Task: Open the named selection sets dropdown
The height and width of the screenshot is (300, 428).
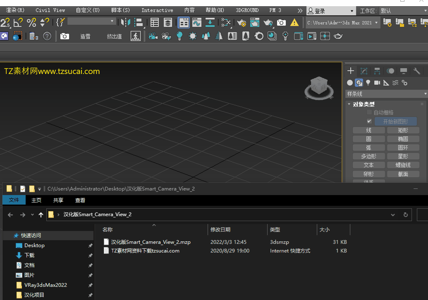Action: (x=91, y=21)
